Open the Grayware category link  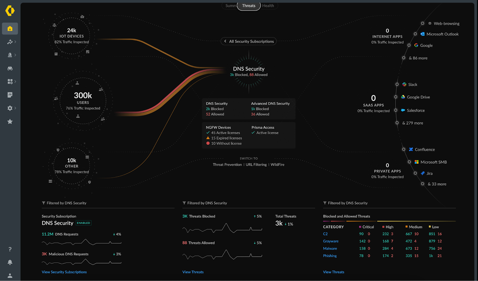point(331,241)
